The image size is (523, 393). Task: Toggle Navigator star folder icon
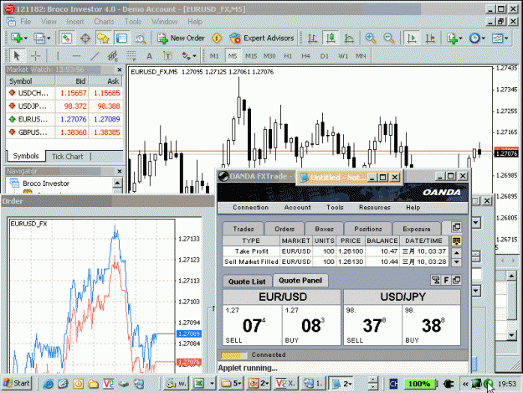(103, 38)
